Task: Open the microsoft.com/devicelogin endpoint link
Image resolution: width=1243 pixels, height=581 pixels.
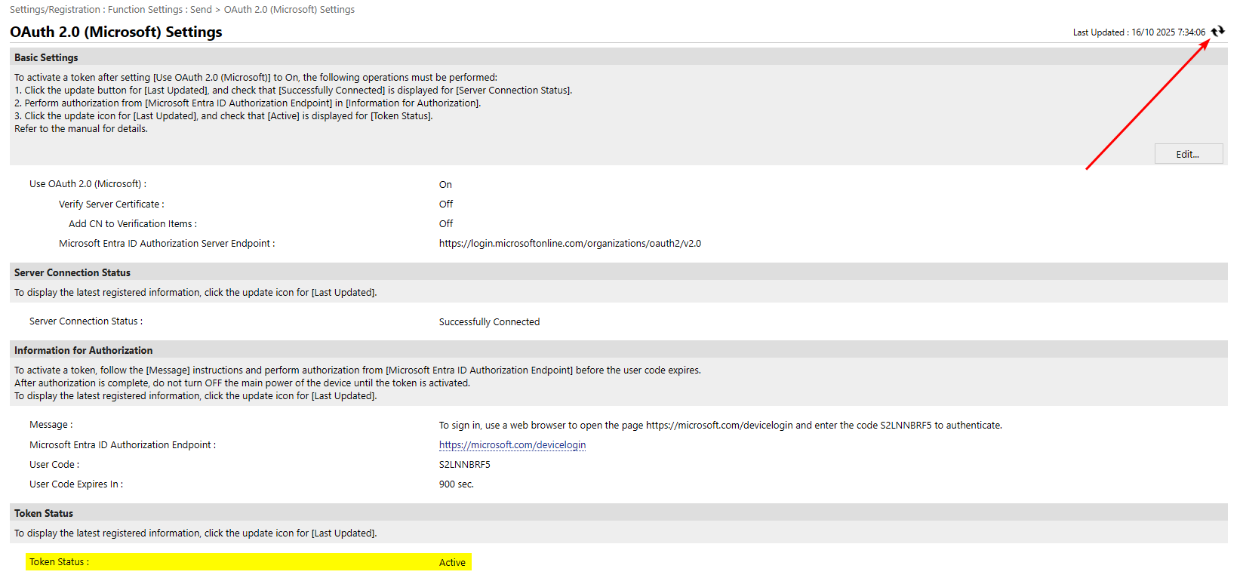Action: tap(512, 445)
